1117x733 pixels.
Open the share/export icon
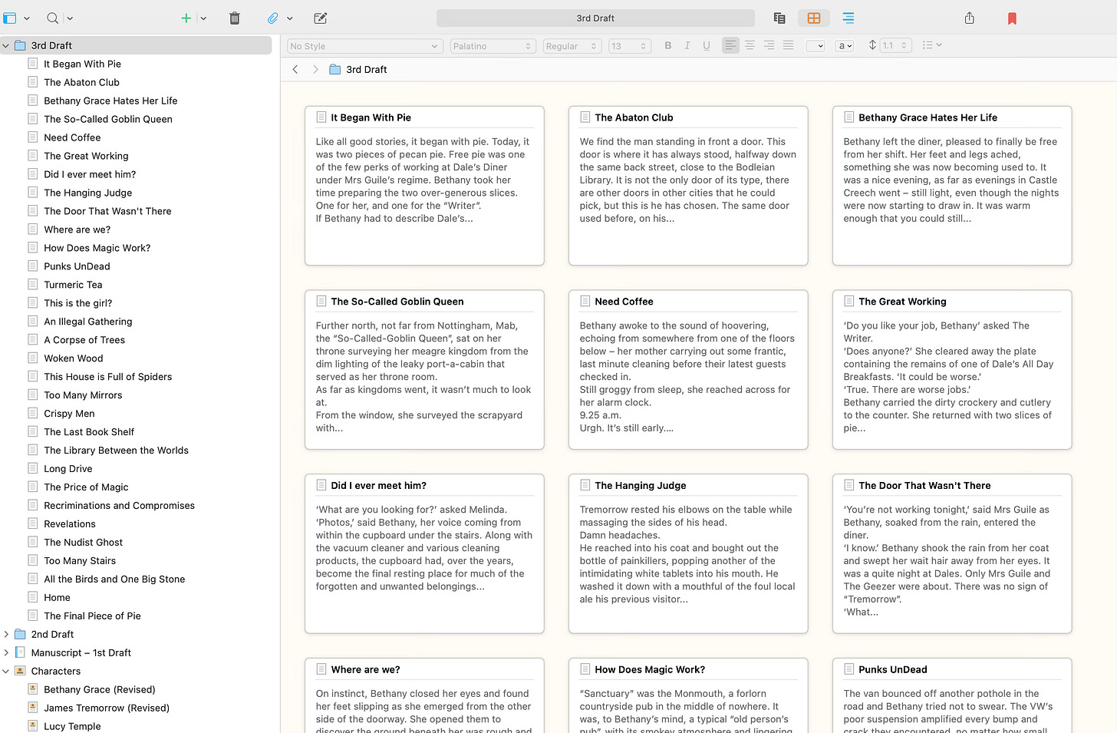click(x=969, y=18)
